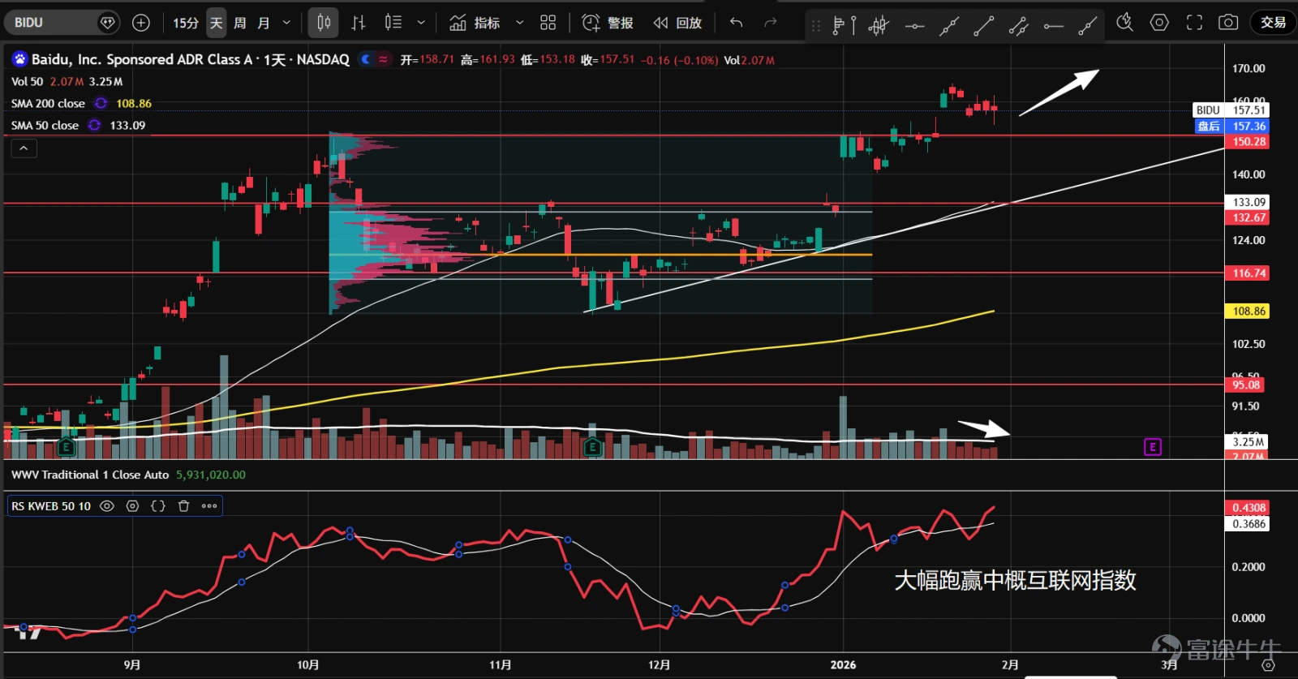Click the BIDU symbol search field
The width and height of the screenshot is (1298, 679).
click(63, 23)
